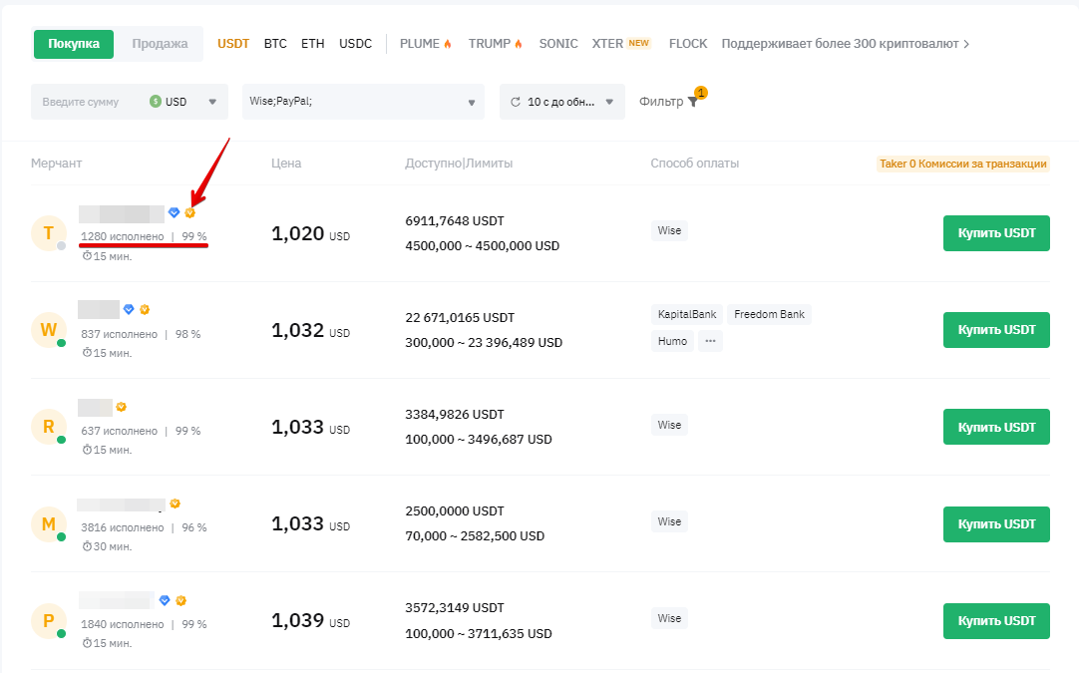Select the USDT coin tab
1079x673 pixels.
pos(233,43)
